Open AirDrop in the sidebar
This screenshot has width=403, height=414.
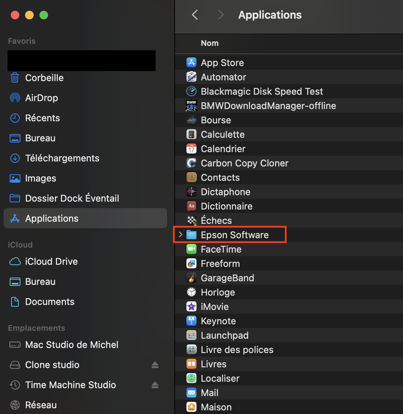coord(42,98)
